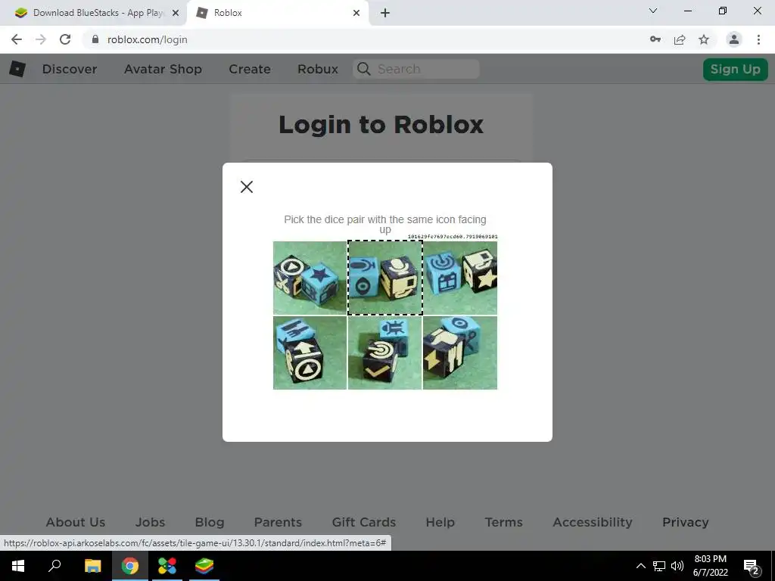Click the Roblox tab favicon
Image resolution: width=775 pixels, height=581 pixels.
click(x=201, y=13)
